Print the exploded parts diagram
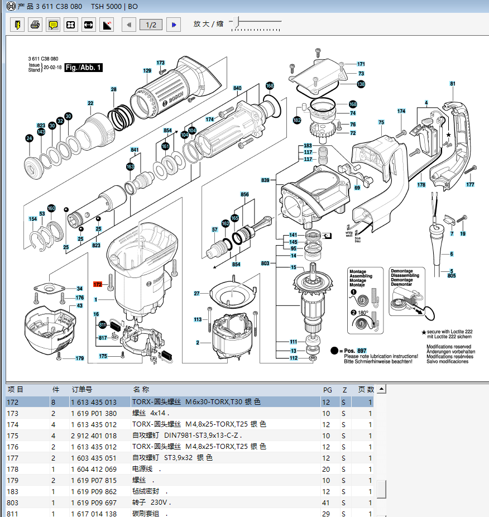The width and height of the screenshot is (489, 517). 35,25
